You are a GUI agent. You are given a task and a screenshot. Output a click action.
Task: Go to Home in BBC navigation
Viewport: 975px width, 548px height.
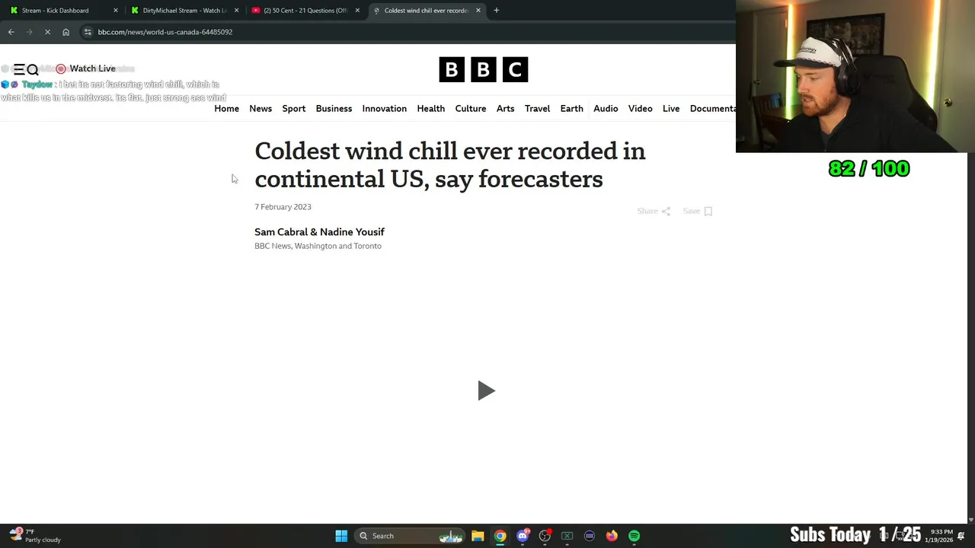[x=226, y=109]
